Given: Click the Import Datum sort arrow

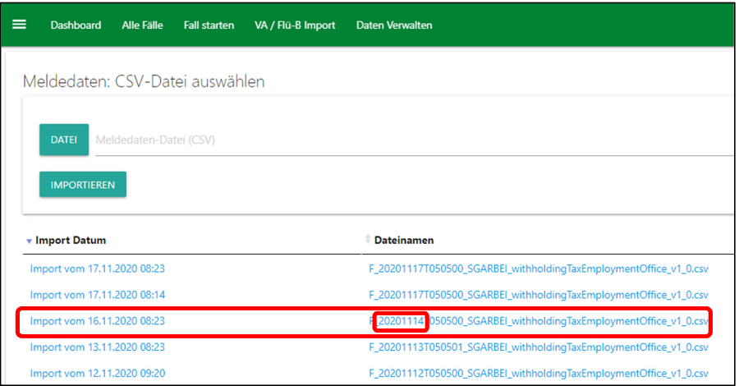Looking at the screenshot, I should pos(30,241).
